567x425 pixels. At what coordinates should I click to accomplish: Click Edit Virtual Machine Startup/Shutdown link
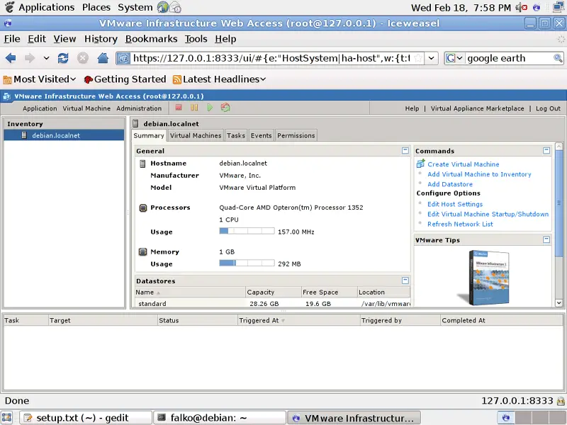(x=488, y=215)
